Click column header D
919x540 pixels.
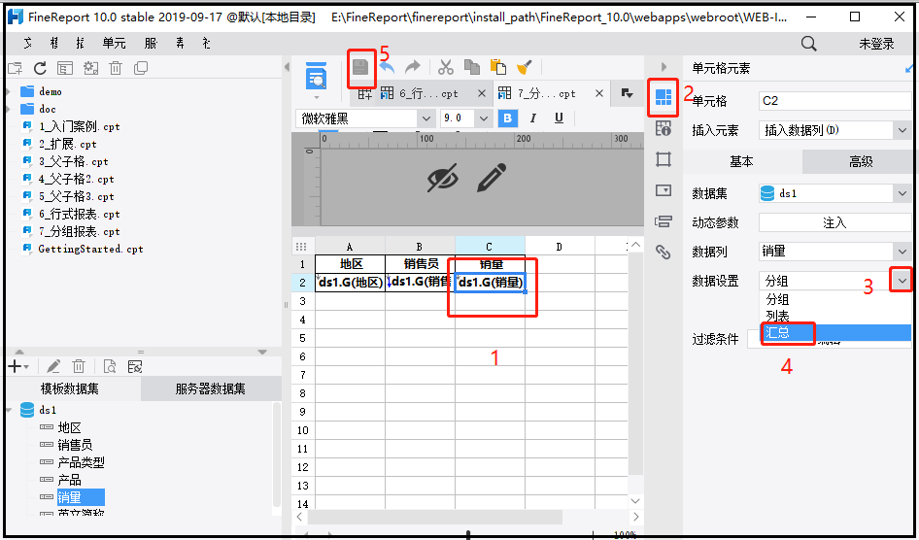tap(560, 247)
